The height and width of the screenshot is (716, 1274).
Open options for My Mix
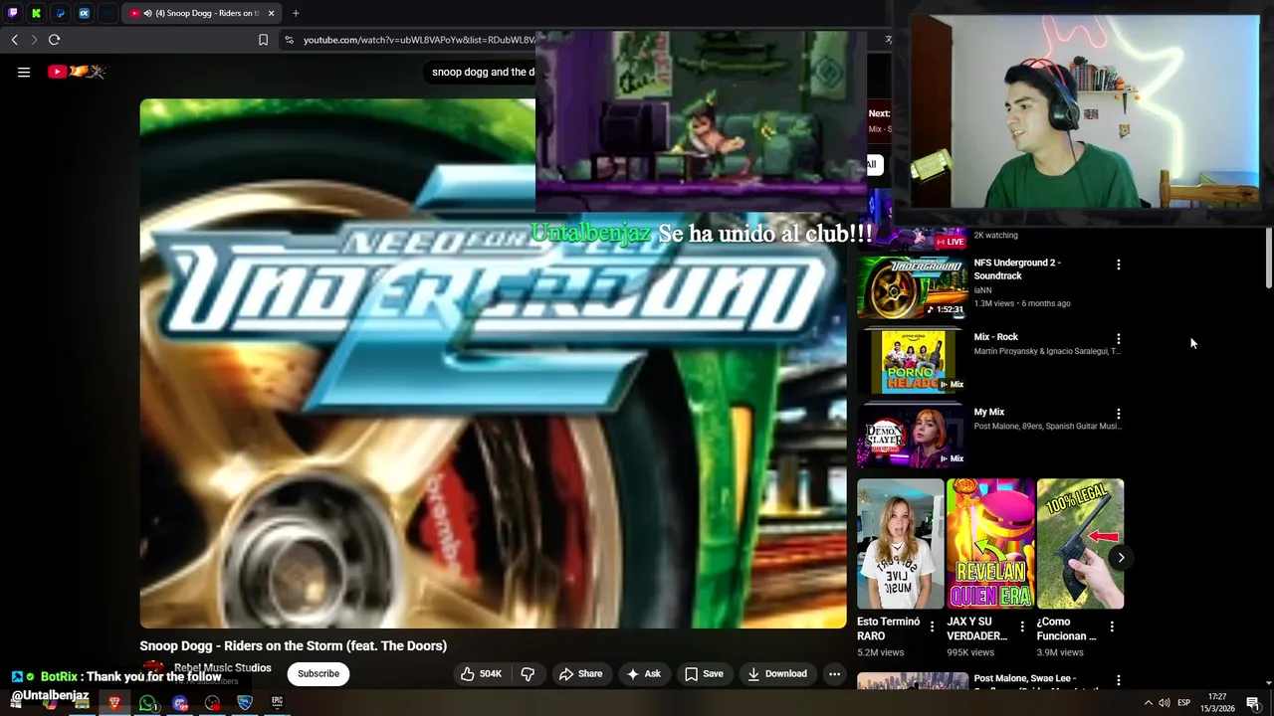[1118, 414]
